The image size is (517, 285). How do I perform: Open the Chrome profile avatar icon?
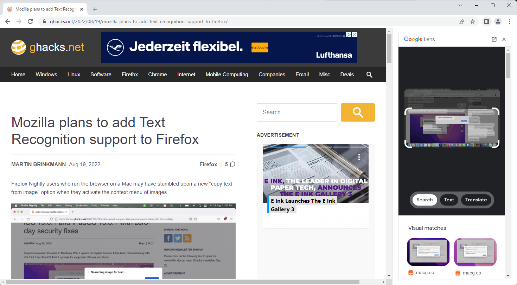[x=498, y=21]
